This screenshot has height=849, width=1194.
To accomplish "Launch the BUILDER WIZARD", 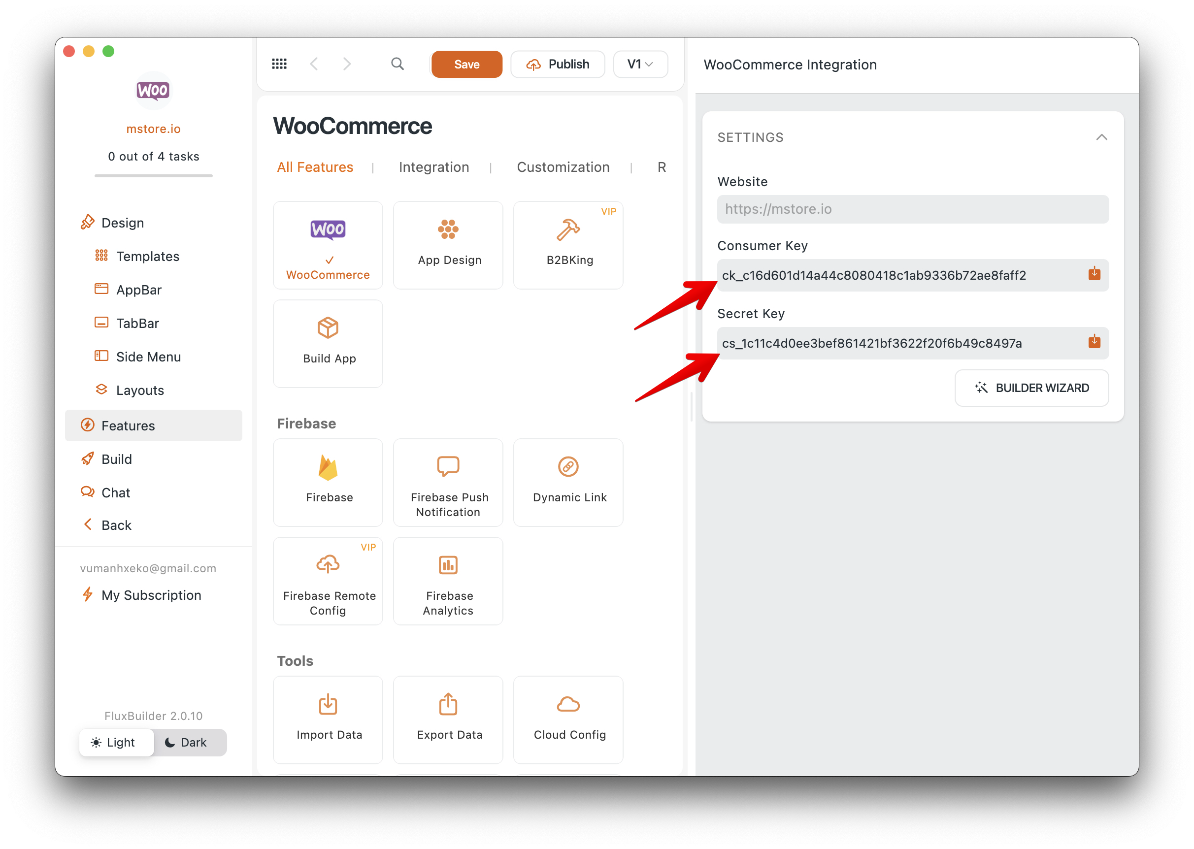I will [x=1031, y=388].
